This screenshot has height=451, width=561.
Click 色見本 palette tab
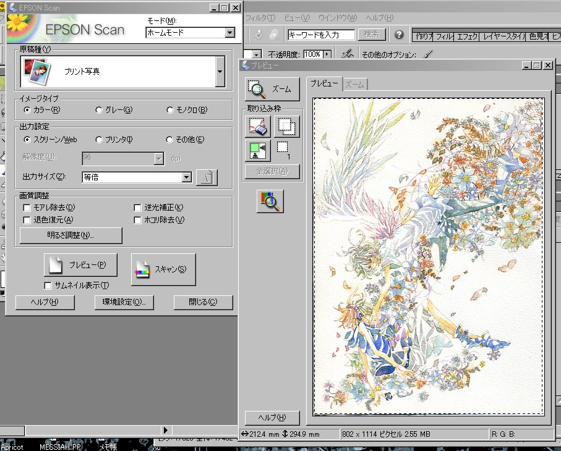(x=537, y=36)
